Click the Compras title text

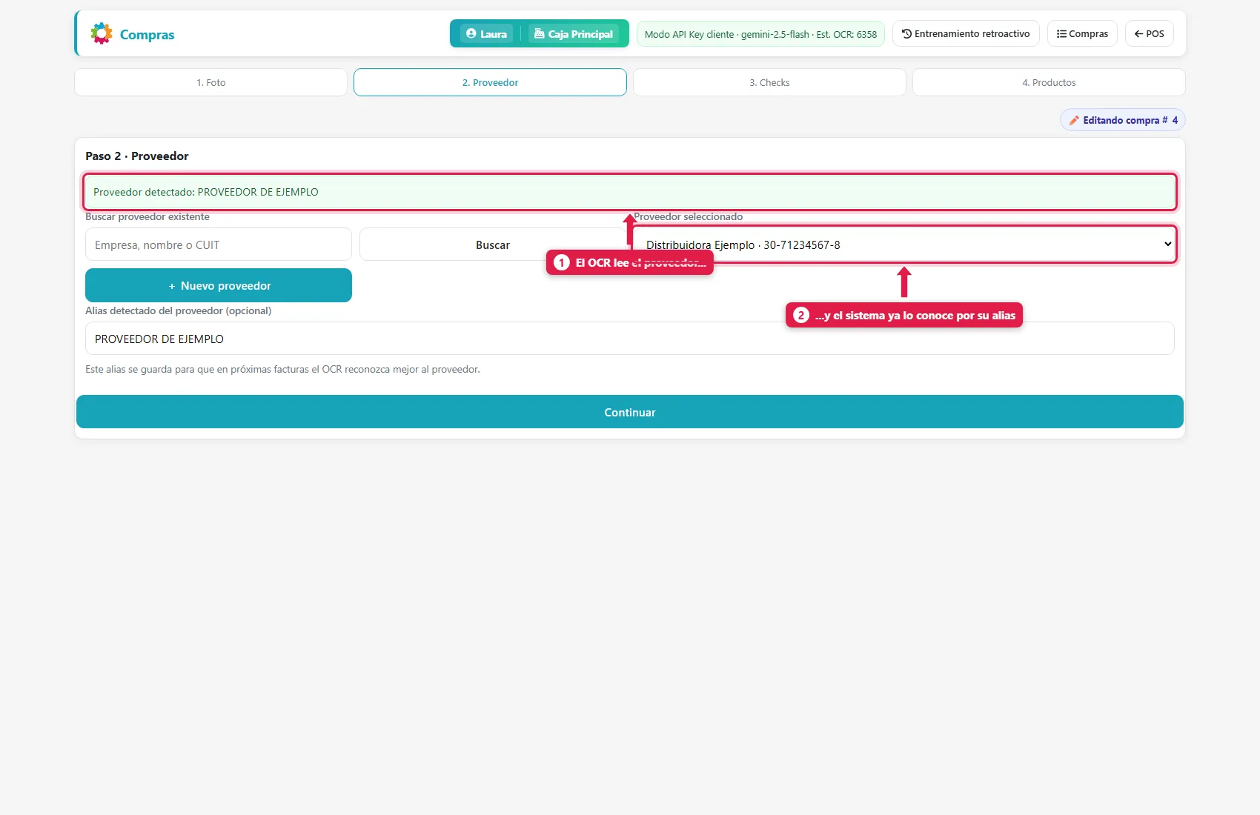[147, 35]
